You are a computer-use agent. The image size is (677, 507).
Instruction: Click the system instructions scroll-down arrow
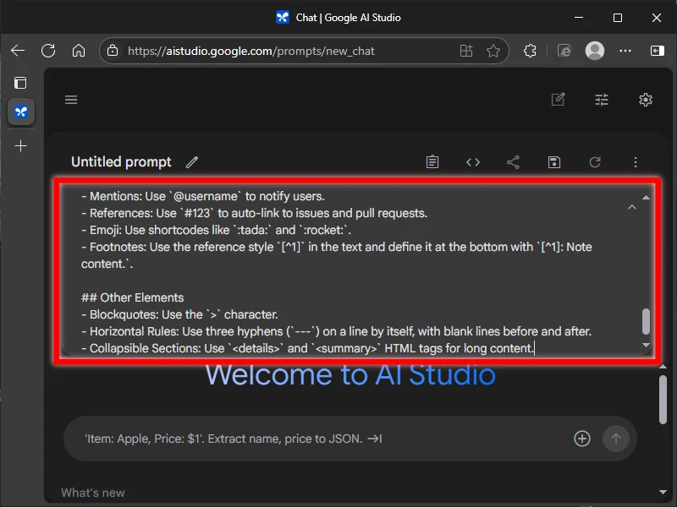pyautogui.click(x=646, y=345)
